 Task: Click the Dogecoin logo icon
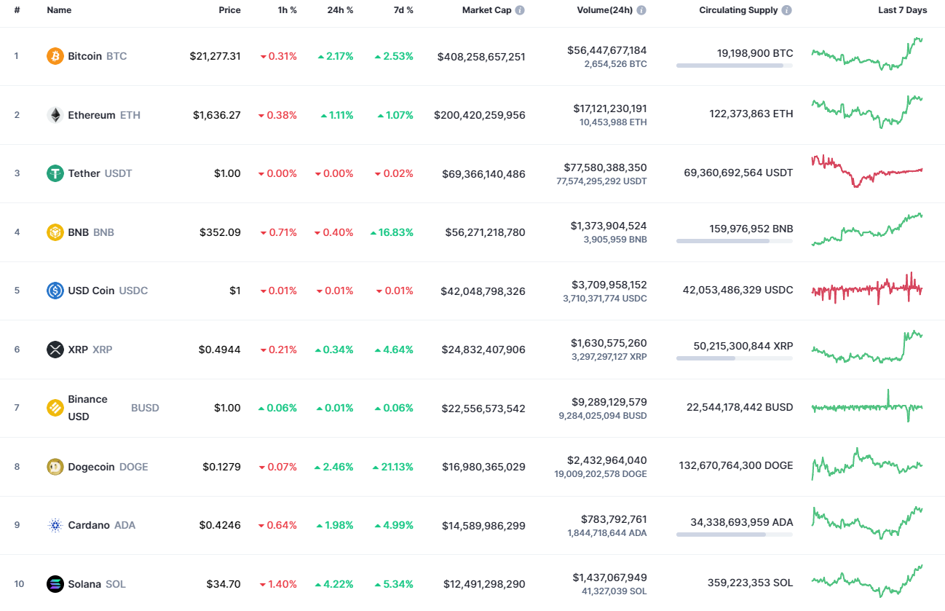pyautogui.click(x=55, y=467)
